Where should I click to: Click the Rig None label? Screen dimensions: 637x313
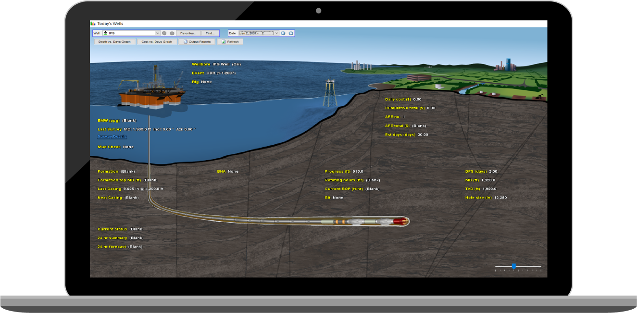tap(201, 82)
